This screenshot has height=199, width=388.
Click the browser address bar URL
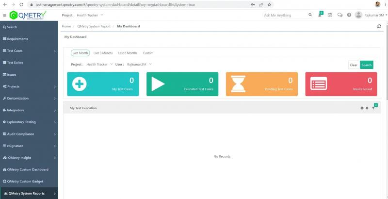(115, 4)
